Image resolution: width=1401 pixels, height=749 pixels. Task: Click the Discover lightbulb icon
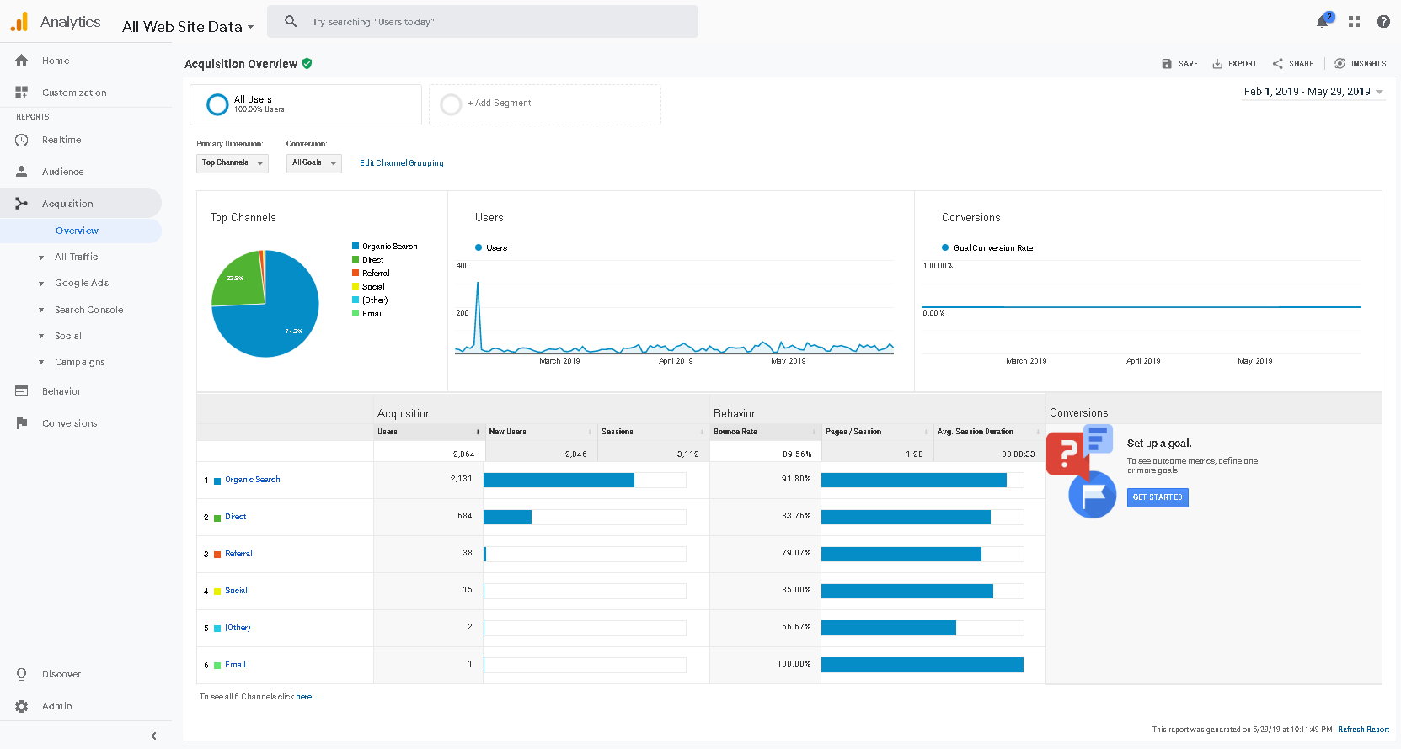(x=22, y=674)
